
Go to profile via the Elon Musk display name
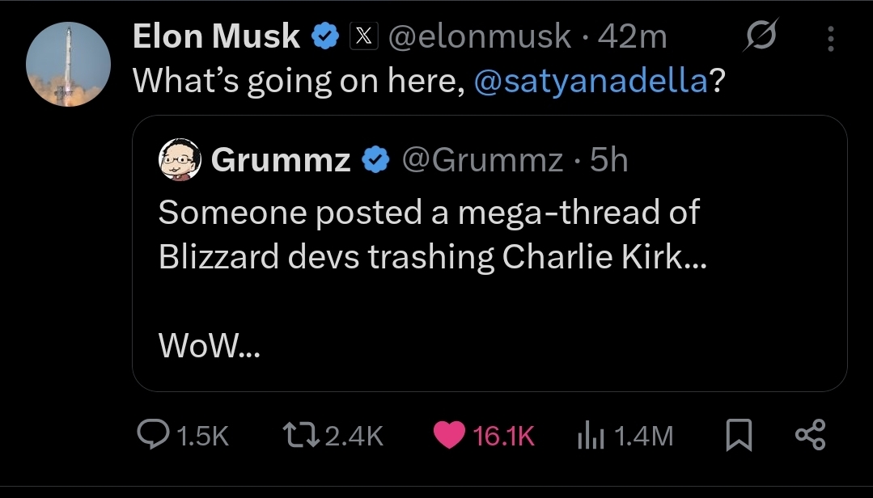(x=215, y=36)
